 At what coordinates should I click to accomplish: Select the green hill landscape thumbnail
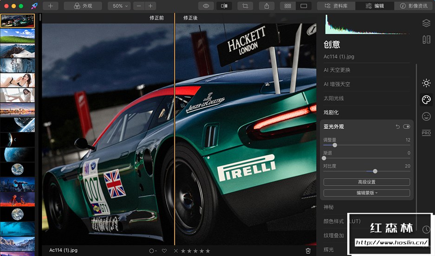[18, 36]
